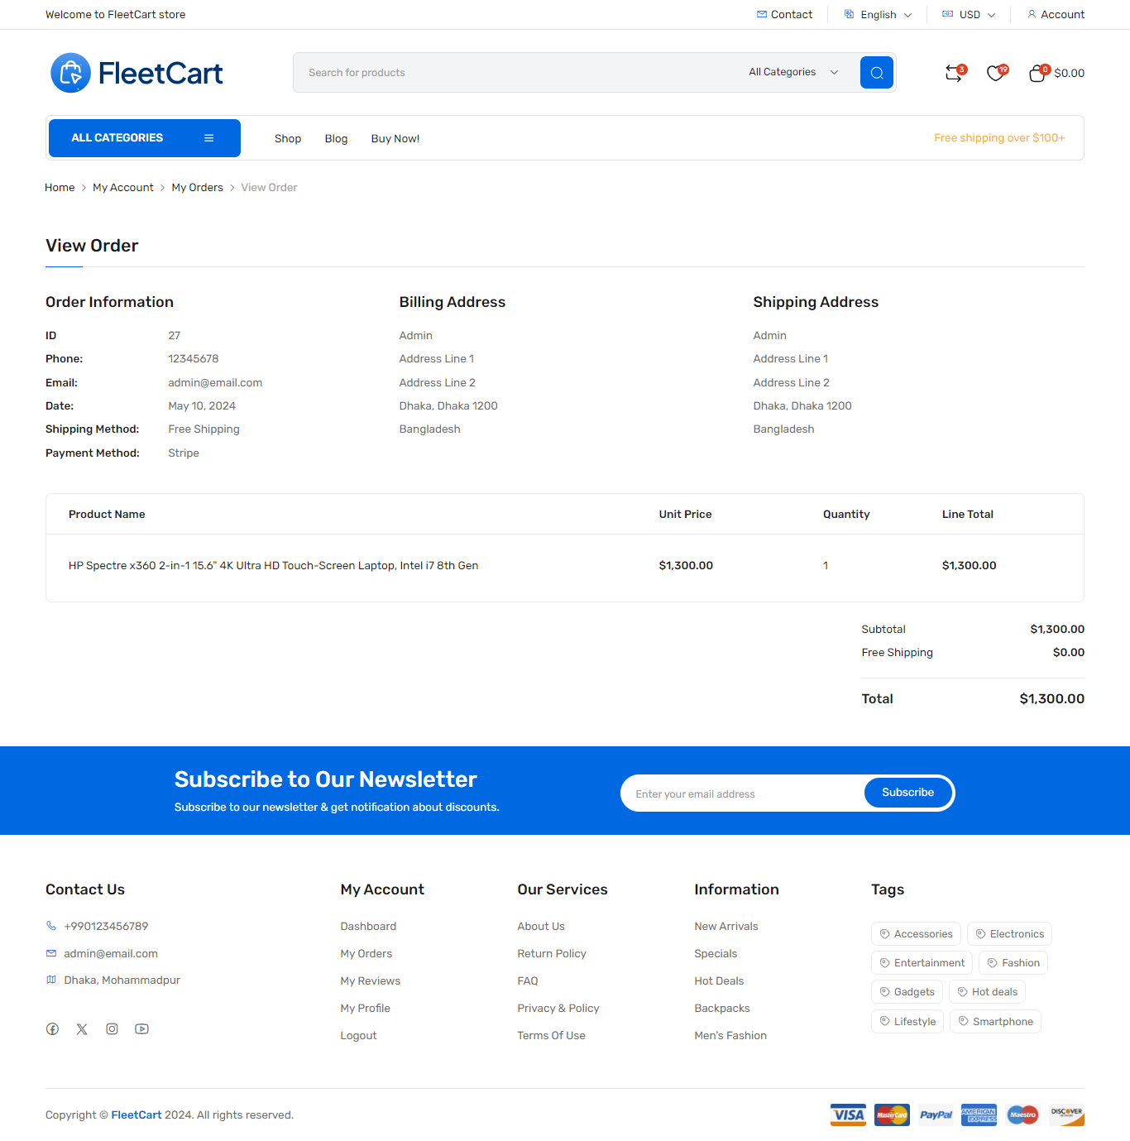Select Buy Now! in the navigation
The image size is (1130, 1141).
tap(395, 139)
